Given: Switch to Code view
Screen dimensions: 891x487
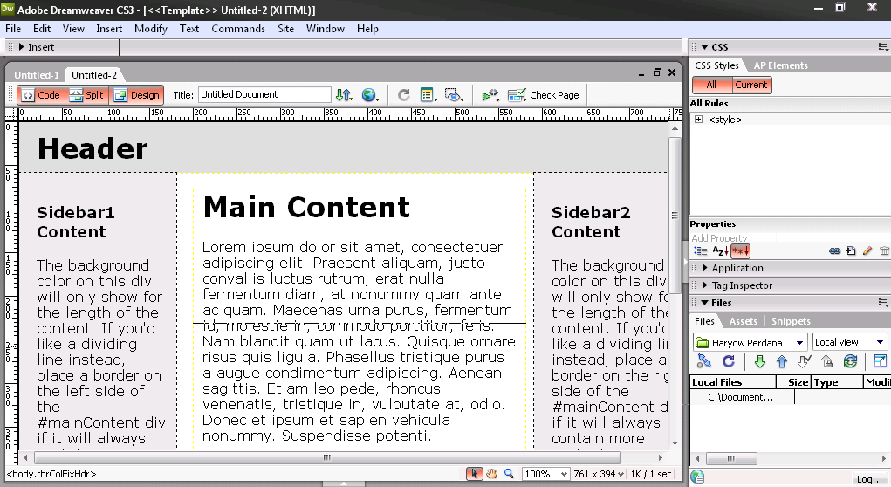Looking at the screenshot, I should (x=40, y=95).
